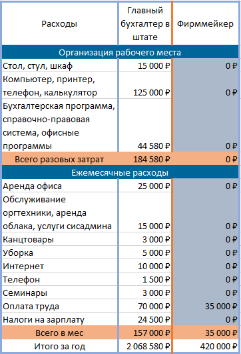The height and width of the screenshot is (354, 241).
Task: Click the '15 000 ₽' value for Стол, стул, шкаф
Action: (145, 65)
